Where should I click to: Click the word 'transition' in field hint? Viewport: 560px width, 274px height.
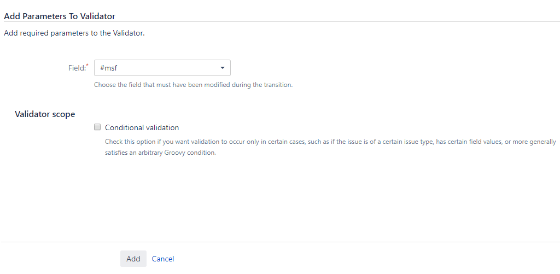click(277, 85)
